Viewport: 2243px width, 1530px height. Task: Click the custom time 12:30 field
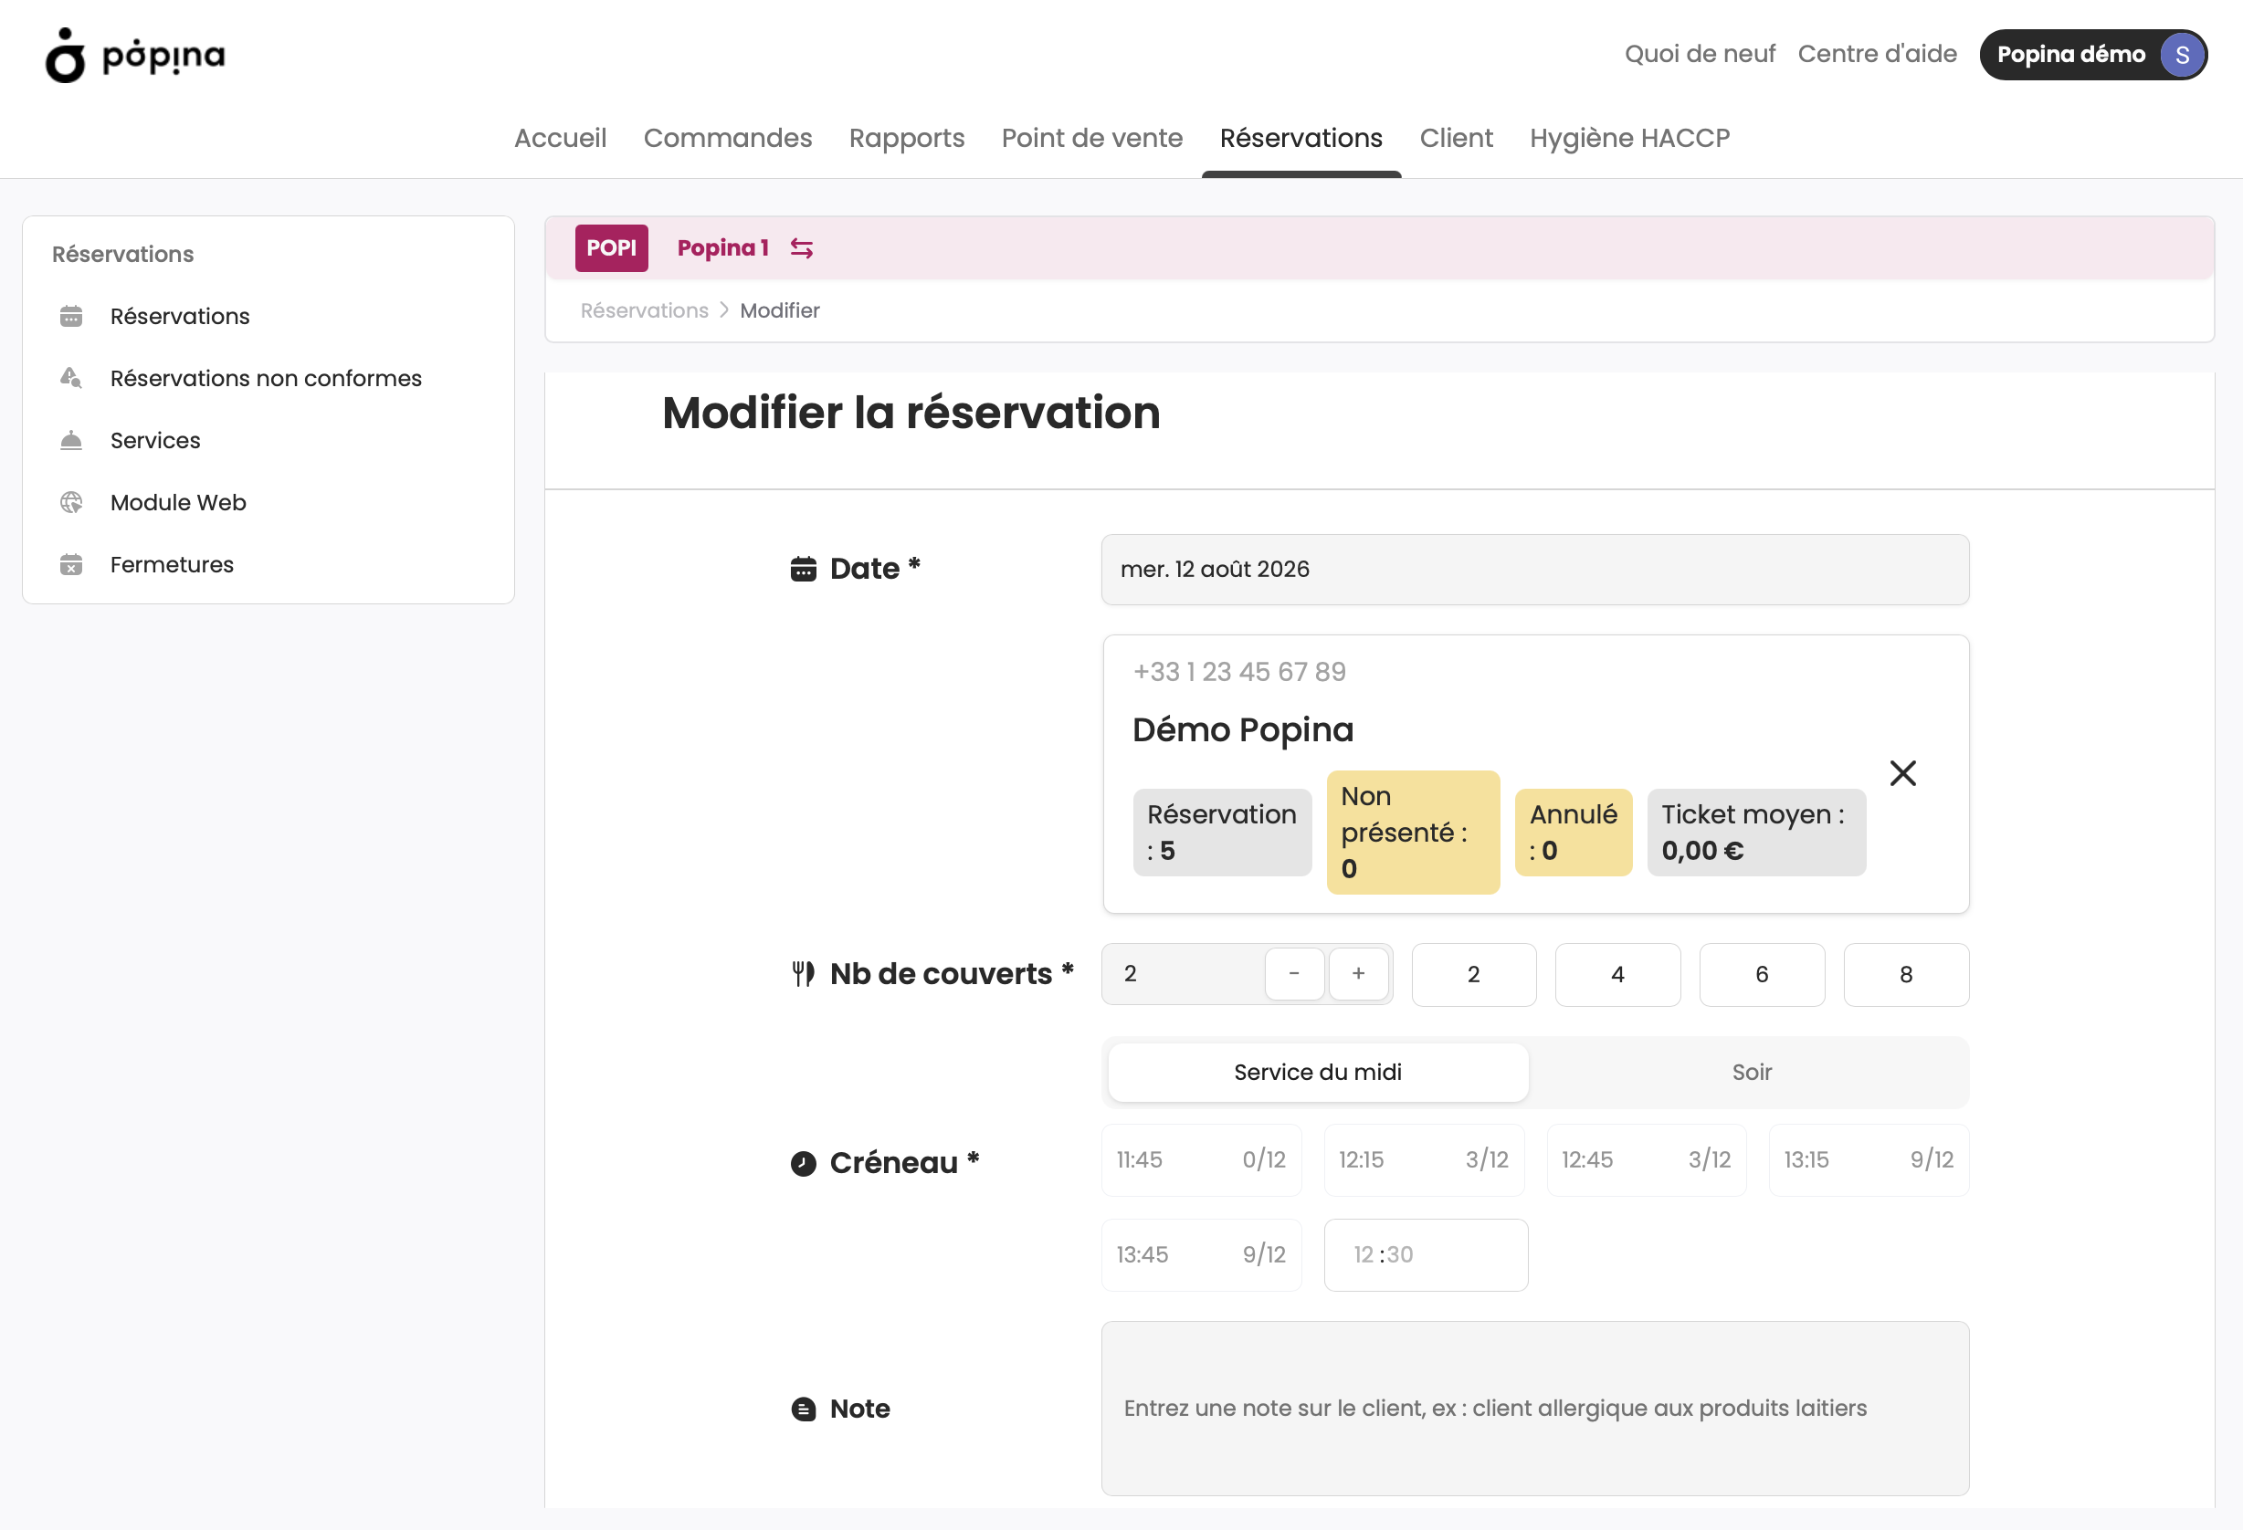1426,1255
